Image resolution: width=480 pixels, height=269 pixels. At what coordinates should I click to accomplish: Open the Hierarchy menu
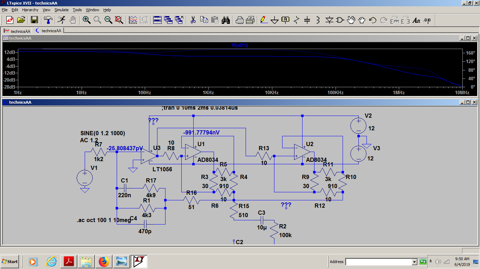point(30,10)
